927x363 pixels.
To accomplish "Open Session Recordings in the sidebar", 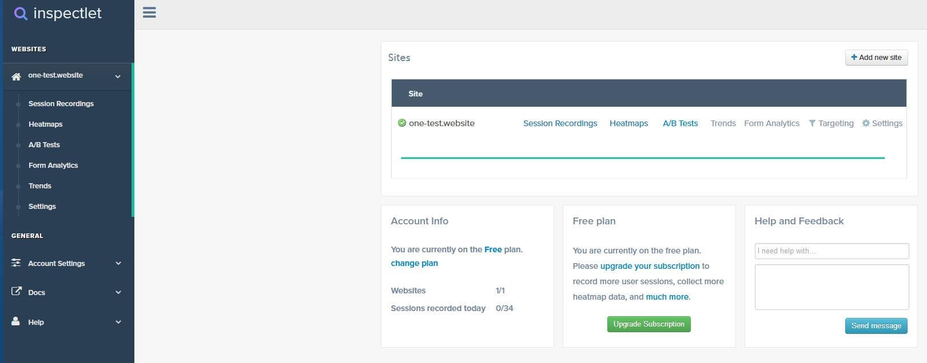I will [61, 104].
